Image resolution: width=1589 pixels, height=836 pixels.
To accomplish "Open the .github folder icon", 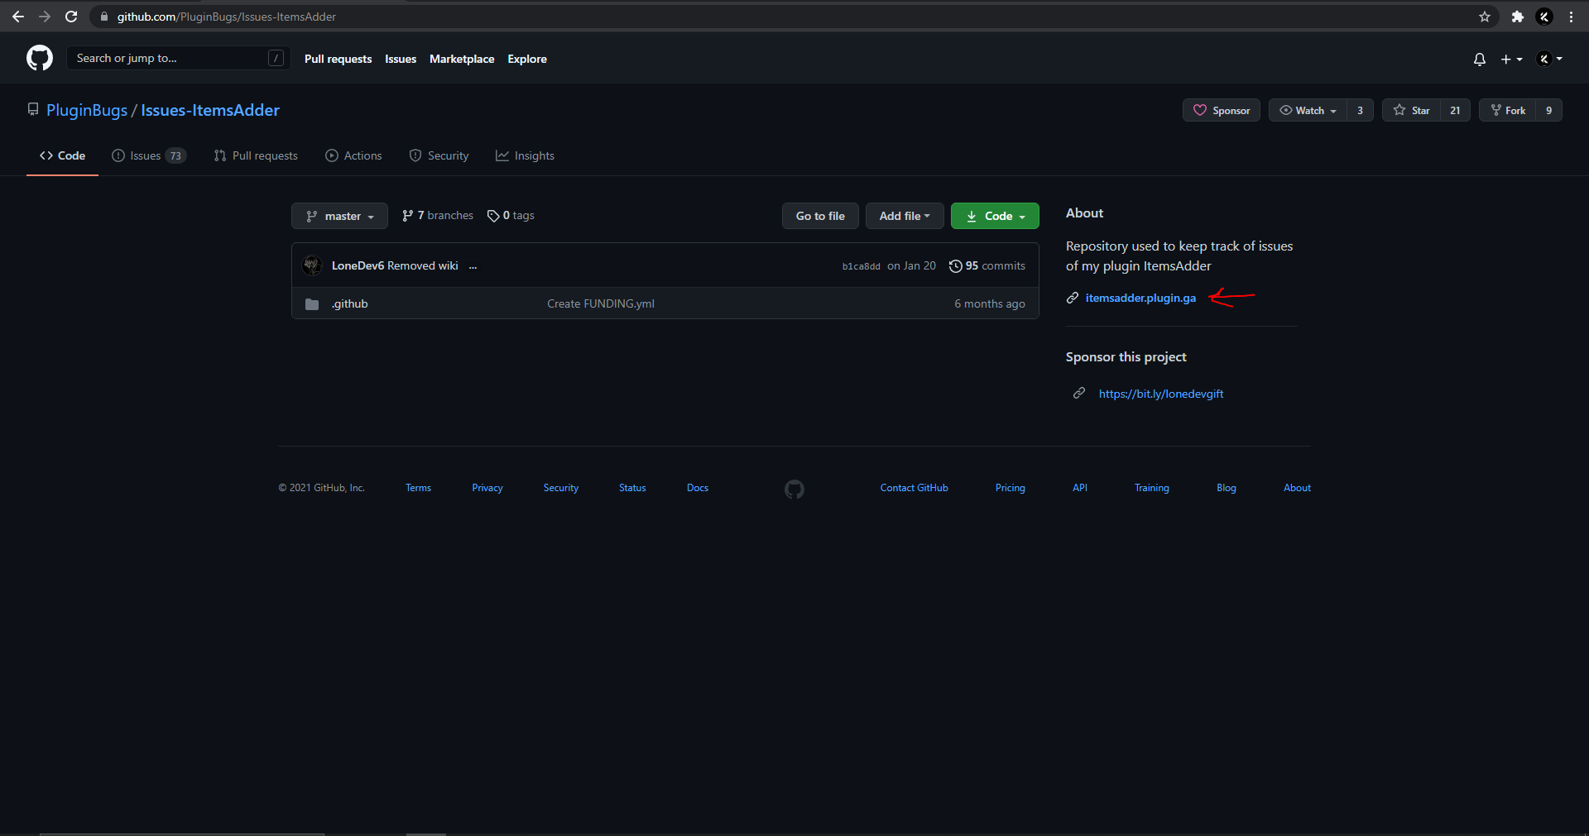I will [311, 303].
